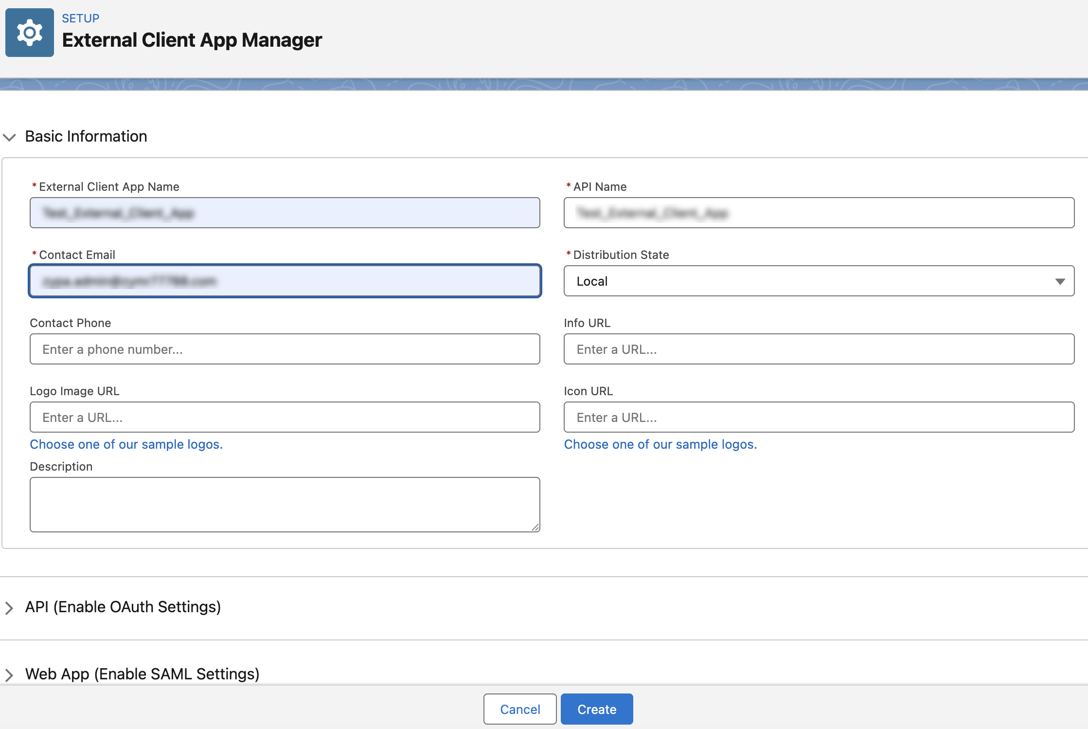Screen dimensions: 1088x729
Task: Click the API Name input field
Action: click(x=819, y=213)
